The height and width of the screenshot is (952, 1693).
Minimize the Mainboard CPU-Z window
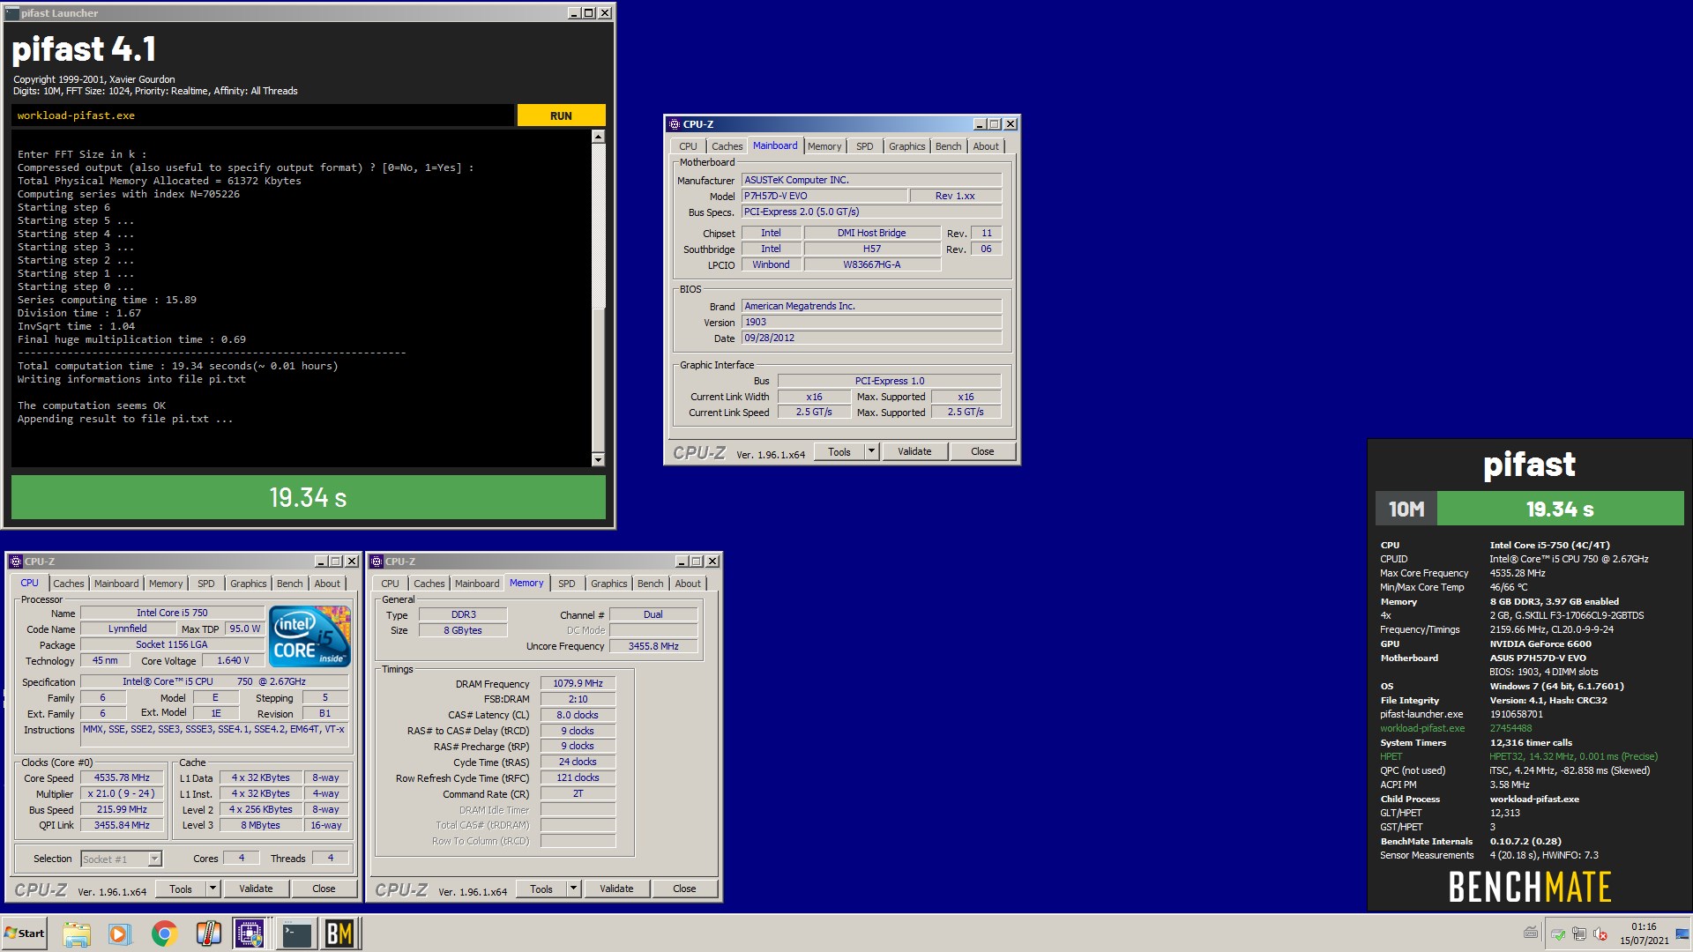pyautogui.click(x=979, y=124)
